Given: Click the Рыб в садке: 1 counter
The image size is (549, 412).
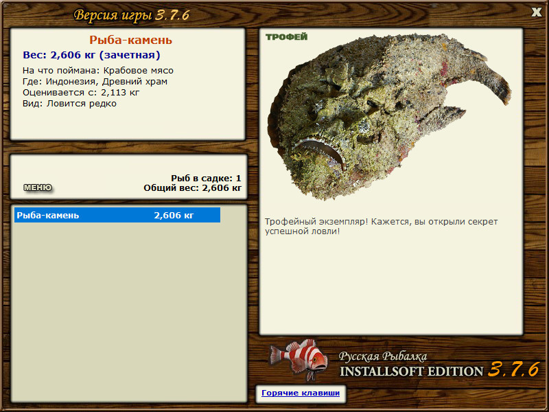Looking at the screenshot, I should tap(207, 178).
